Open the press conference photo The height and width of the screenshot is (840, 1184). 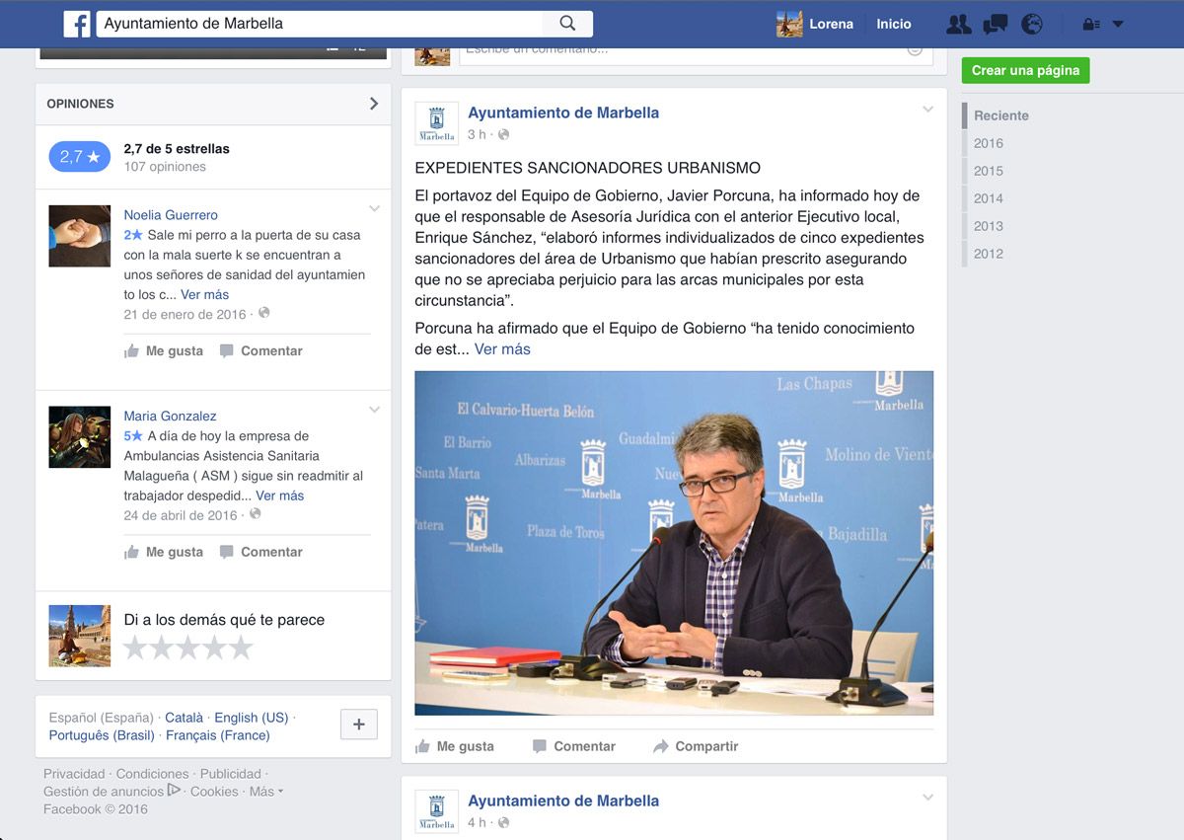674,543
